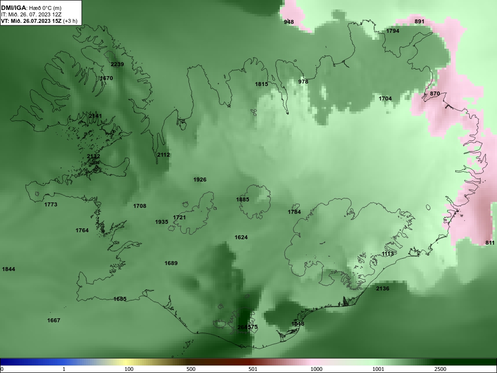Viewport: 497px width, 373px height.
Task: Select the map value 948
Action: point(289,22)
